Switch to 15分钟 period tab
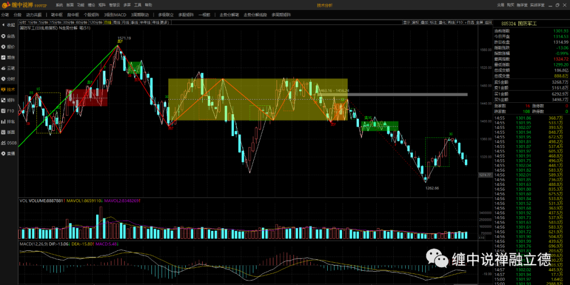 [x=55, y=23]
